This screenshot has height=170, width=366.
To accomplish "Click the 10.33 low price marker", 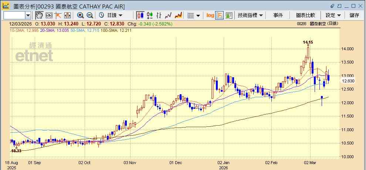I will click(16, 151).
